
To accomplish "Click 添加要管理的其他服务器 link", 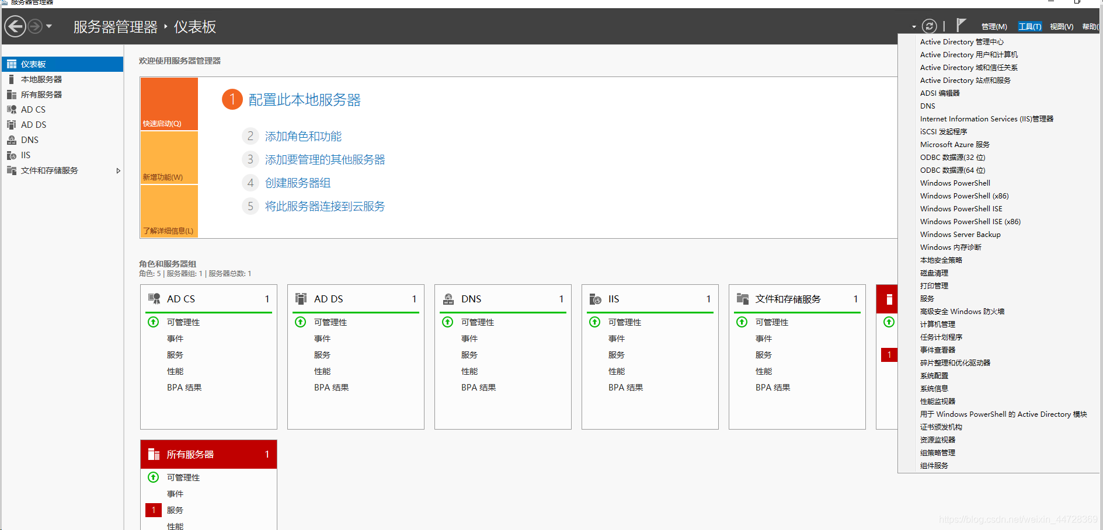I will coord(325,159).
